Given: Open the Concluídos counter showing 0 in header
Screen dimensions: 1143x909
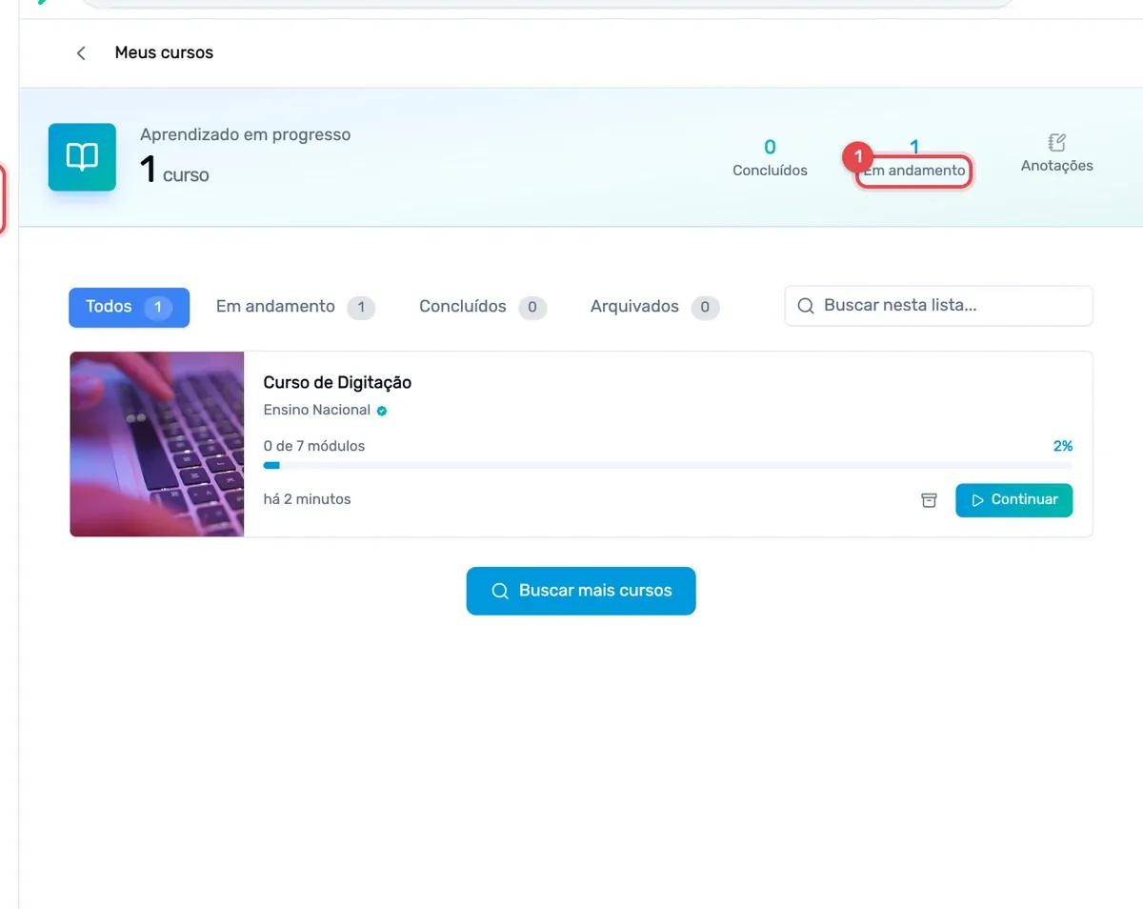Looking at the screenshot, I should coord(770,158).
